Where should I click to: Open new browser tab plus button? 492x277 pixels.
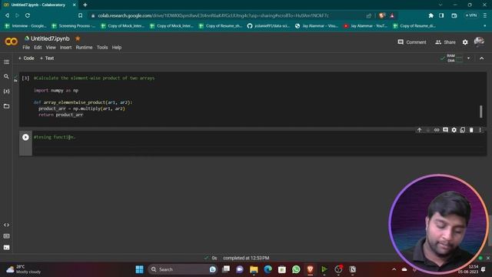click(85, 5)
